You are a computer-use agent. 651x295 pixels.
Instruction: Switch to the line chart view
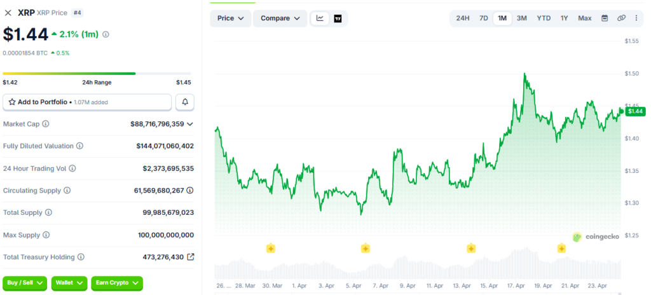tap(320, 18)
